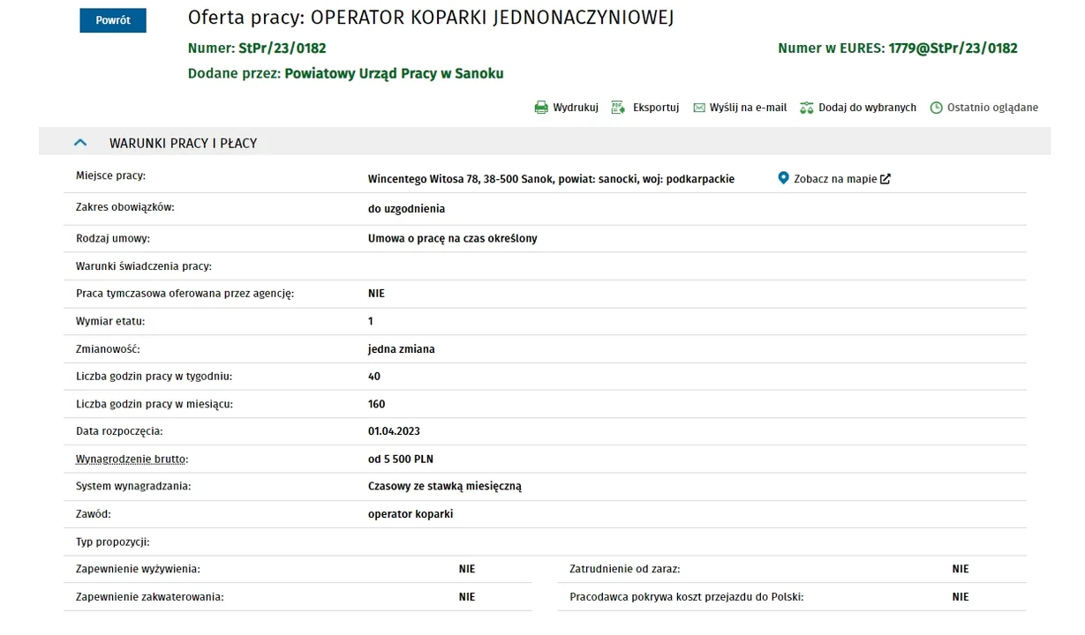
Task: Click the offer number StPr/23/0182
Action: pyautogui.click(x=282, y=49)
